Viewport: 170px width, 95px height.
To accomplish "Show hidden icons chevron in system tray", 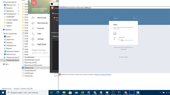I will click(160, 93).
